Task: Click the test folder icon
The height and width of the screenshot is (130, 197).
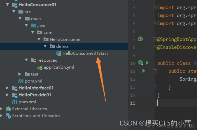Action: [27, 74]
